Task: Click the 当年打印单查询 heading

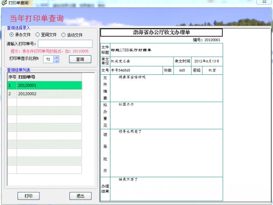Action: [x=37, y=18]
